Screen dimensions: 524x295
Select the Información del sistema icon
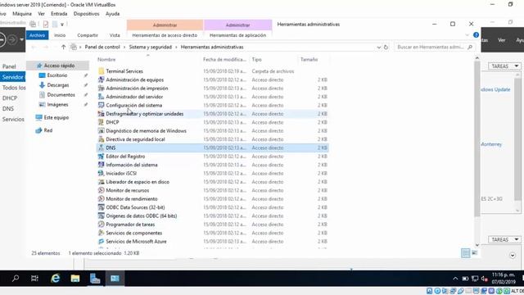pos(102,165)
